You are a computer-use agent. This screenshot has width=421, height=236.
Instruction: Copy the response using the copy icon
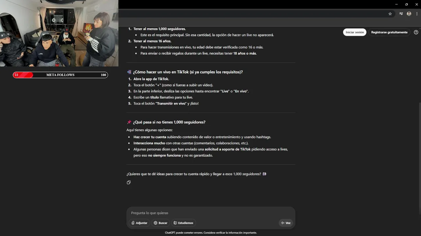pos(129,182)
